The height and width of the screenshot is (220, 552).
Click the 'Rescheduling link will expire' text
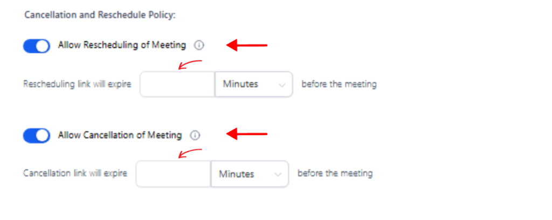77,84
